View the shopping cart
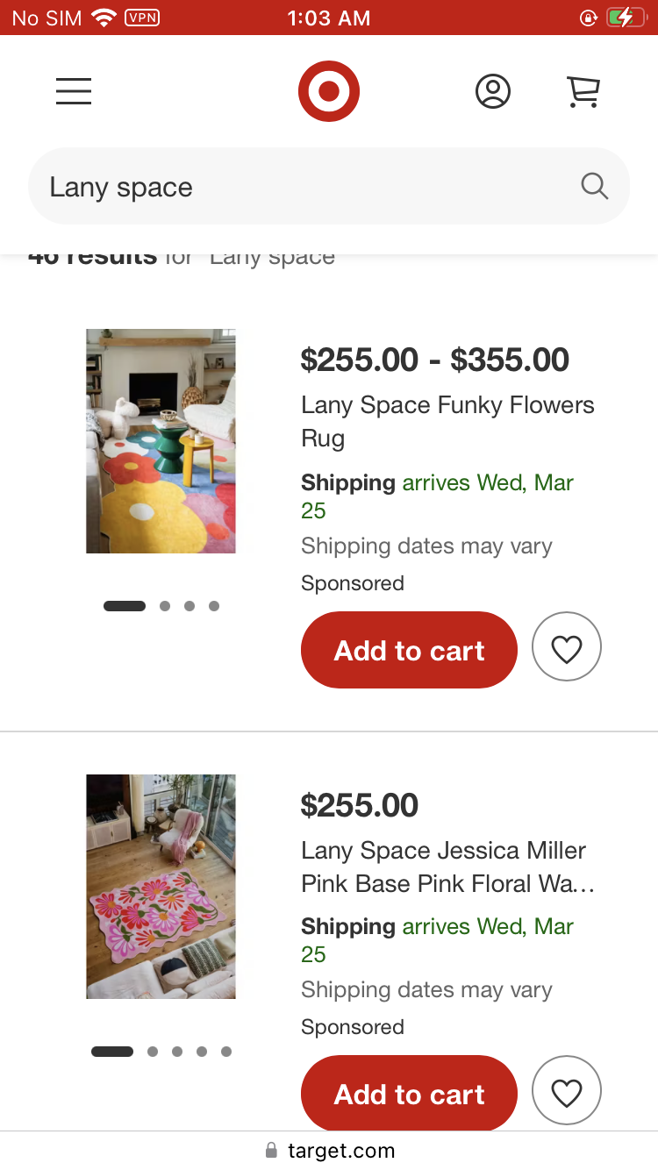 [x=583, y=90]
